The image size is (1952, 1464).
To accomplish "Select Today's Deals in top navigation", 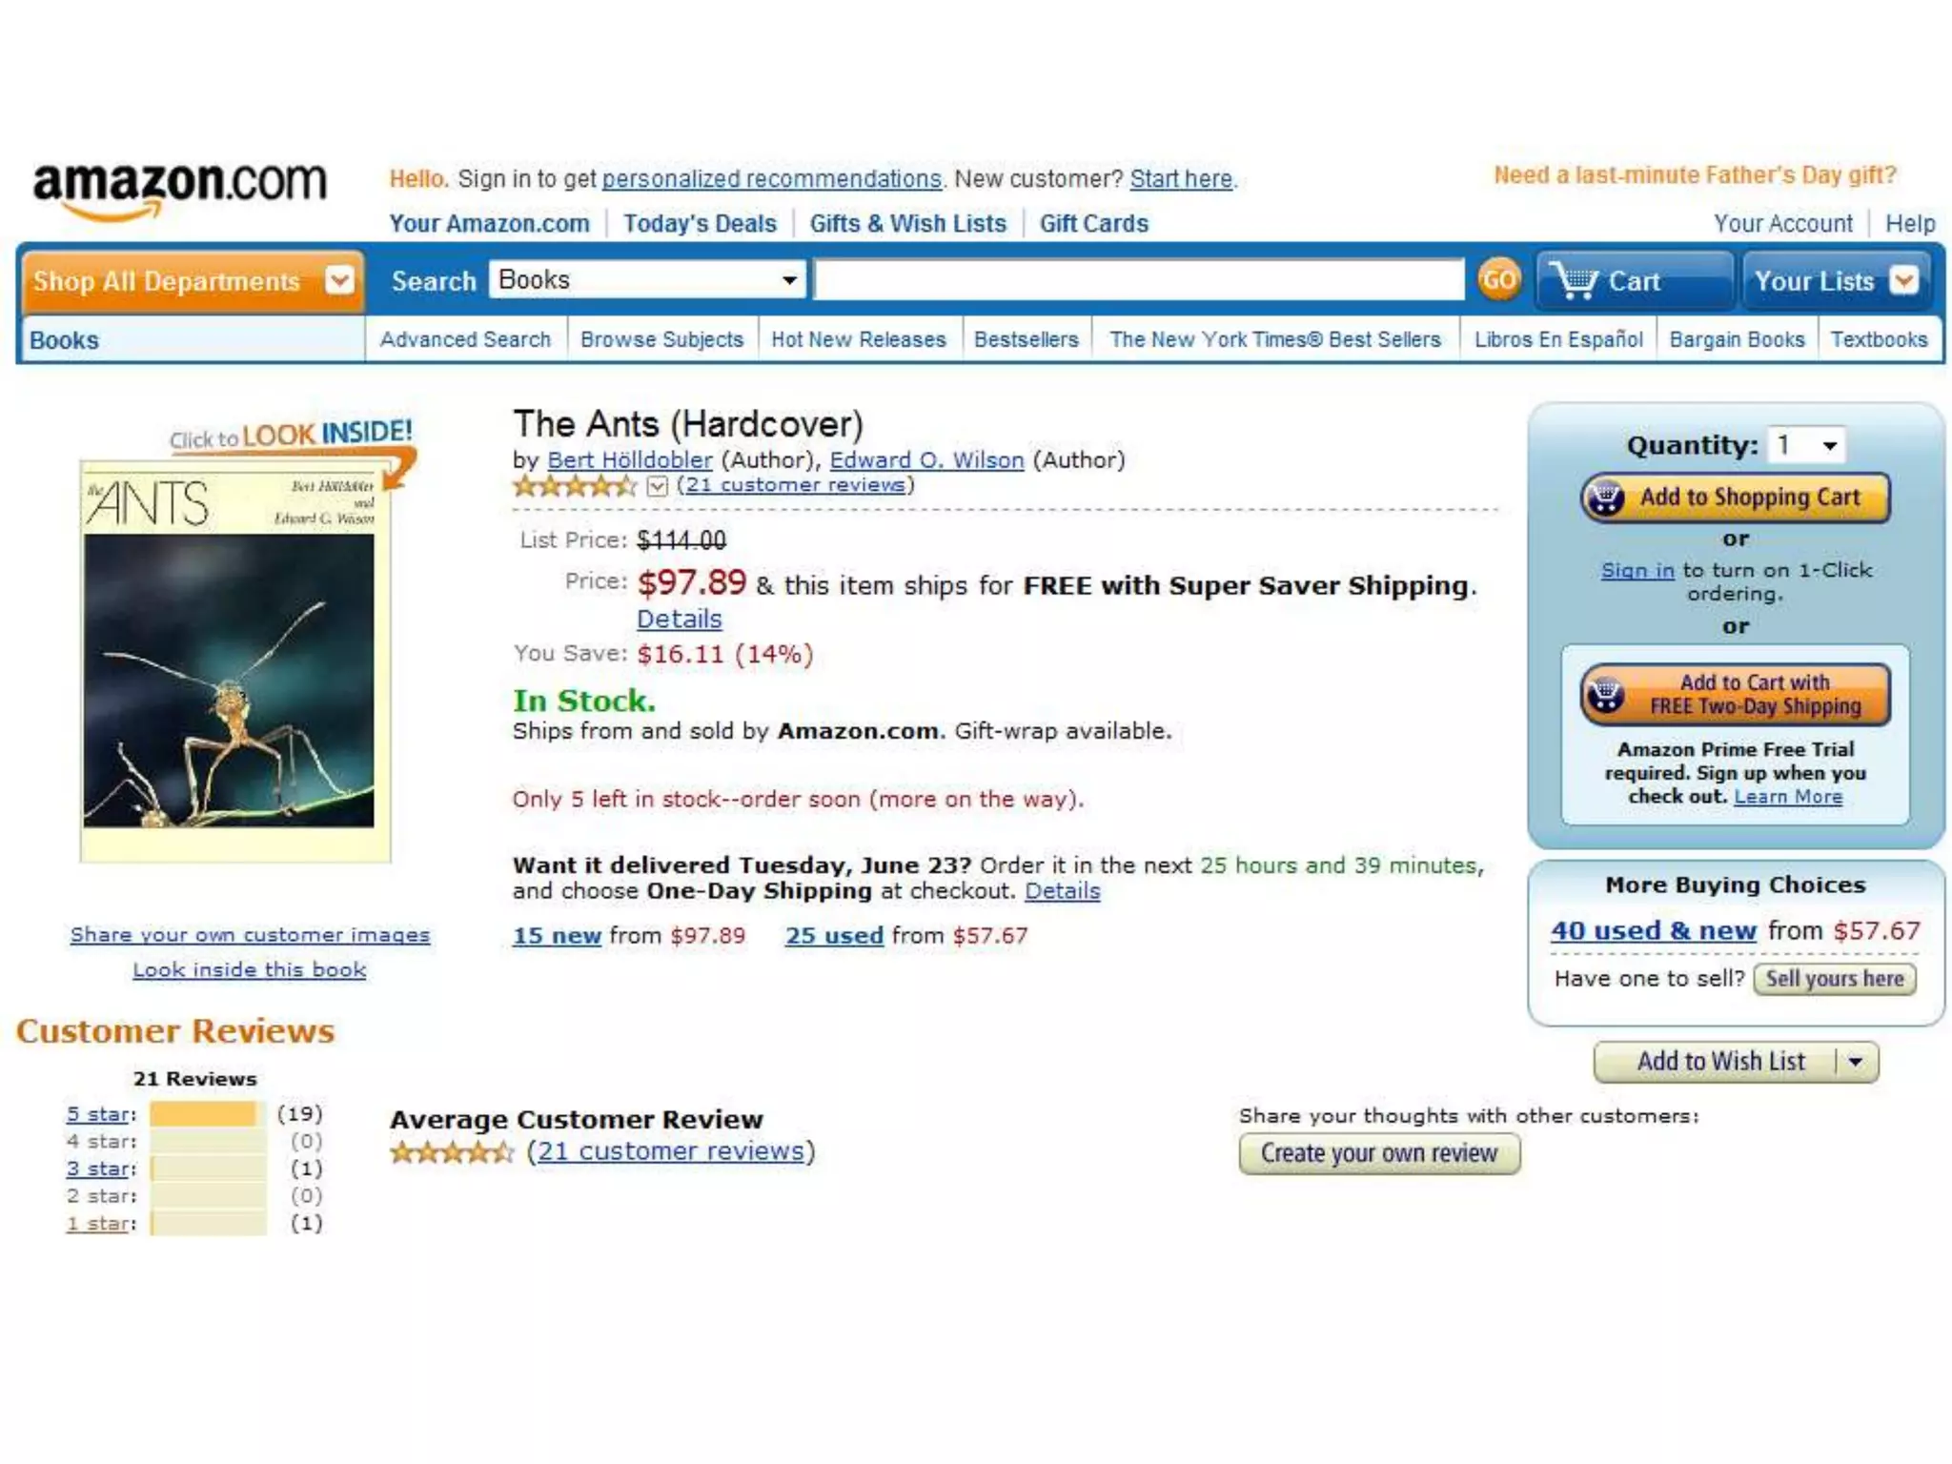I will (x=700, y=223).
